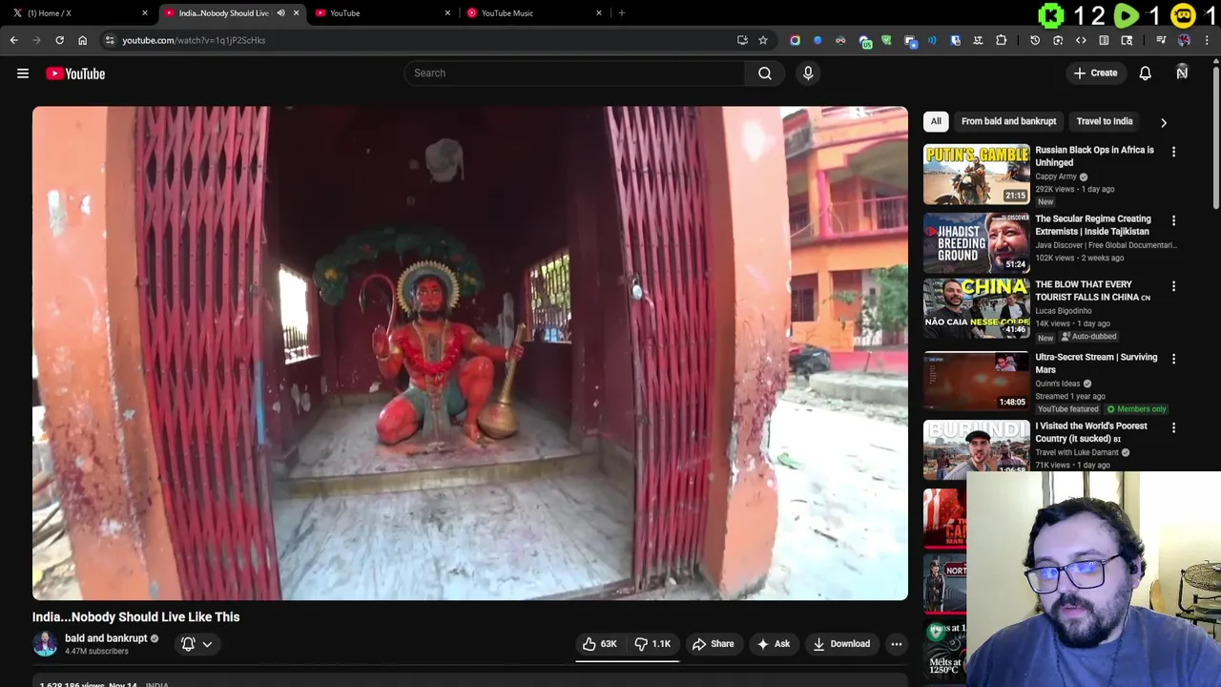Viewport: 1221px width, 687px height.
Task: Open a new browser tab
Action: pyautogui.click(x=622, y=13)
